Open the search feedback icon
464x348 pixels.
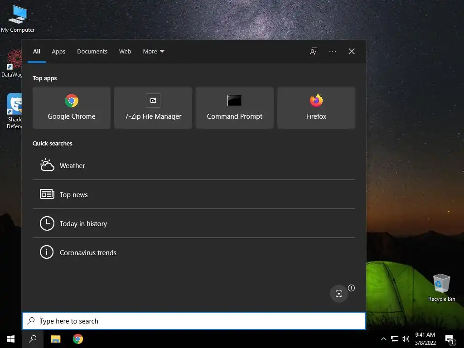pyautogui.click(x=314, y=52)
